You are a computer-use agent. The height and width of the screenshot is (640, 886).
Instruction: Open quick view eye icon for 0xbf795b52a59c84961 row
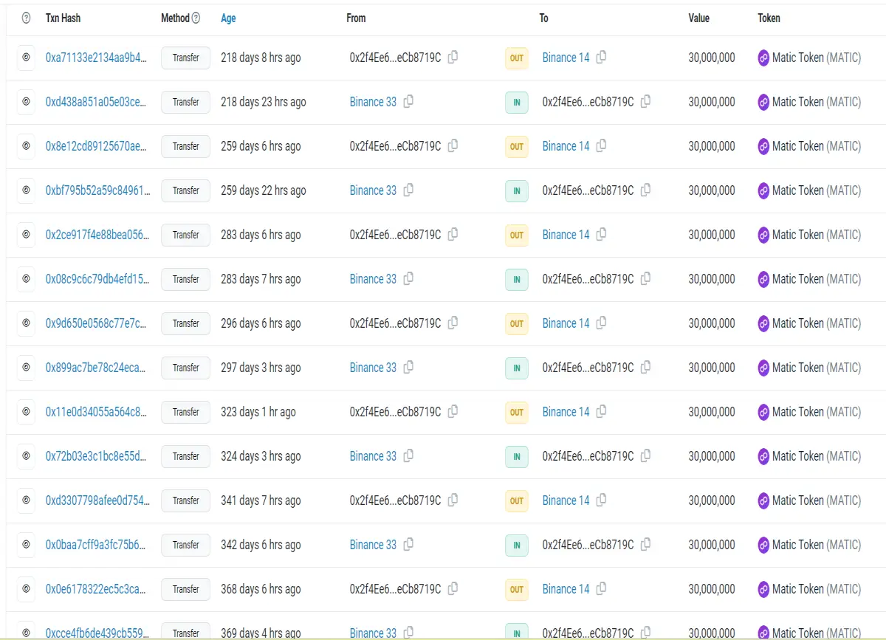tap(26, 190)
